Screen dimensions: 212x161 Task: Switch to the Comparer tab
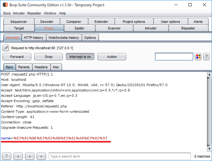coord(74,22)
